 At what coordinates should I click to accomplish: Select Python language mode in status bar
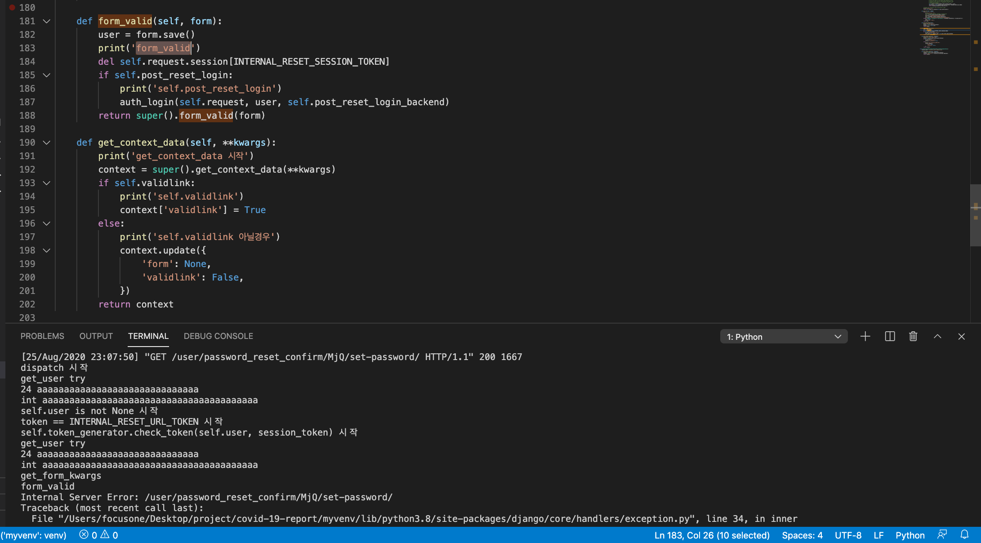[x=910, y=535]
